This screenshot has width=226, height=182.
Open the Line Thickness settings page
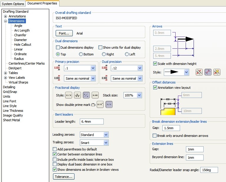click(13, 111)
